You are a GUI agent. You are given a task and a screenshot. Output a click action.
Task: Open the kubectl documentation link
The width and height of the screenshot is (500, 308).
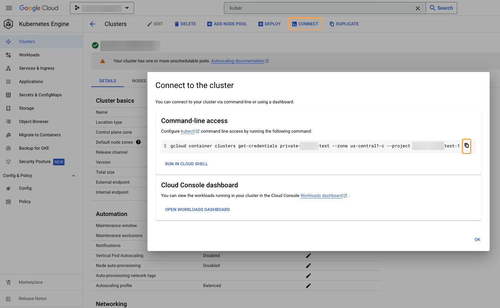[188, 131]
